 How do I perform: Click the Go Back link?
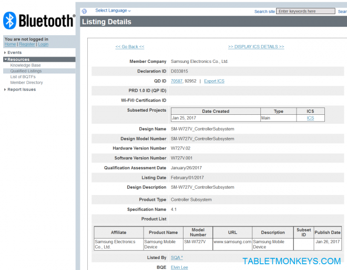pos(130,47)
